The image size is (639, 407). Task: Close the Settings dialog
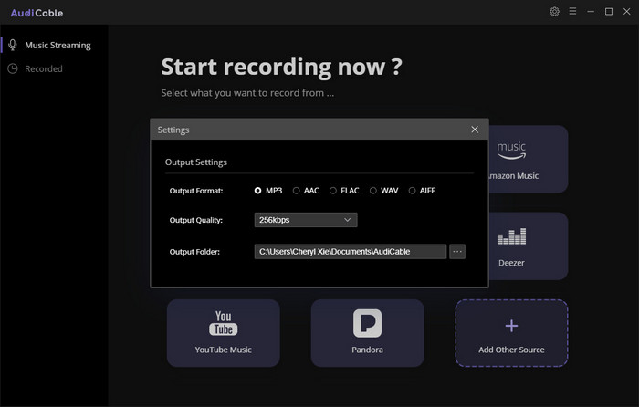pyautogui.click(x=475, y=130)
